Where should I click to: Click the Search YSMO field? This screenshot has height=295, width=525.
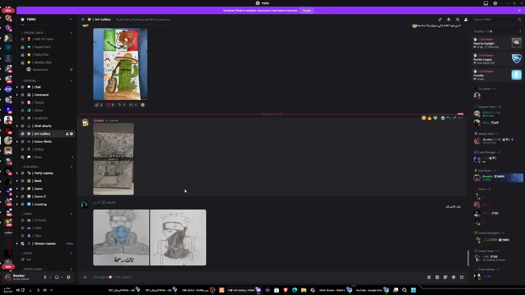click(496, 19)
